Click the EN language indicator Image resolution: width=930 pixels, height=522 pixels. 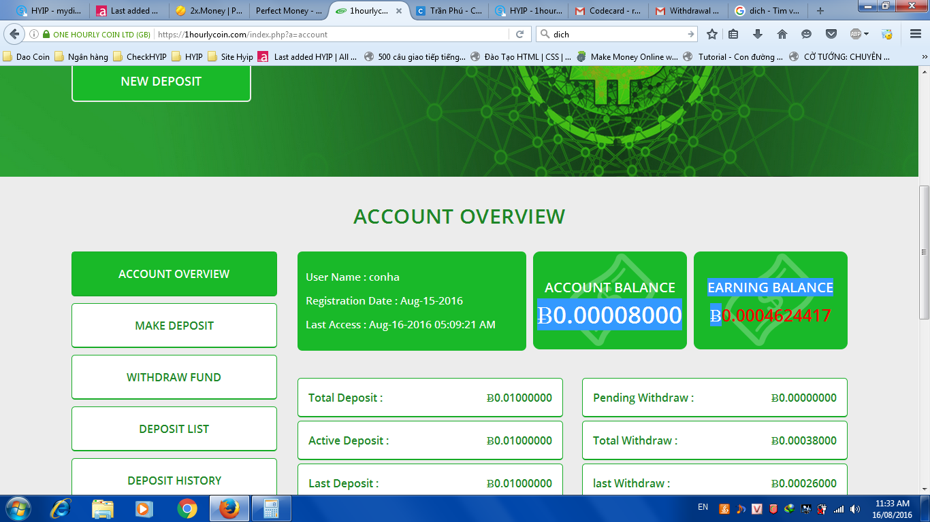click(x=703, y=507)
